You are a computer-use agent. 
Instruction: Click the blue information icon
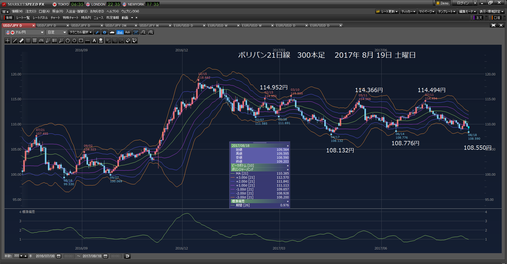[x=104, y=32]
